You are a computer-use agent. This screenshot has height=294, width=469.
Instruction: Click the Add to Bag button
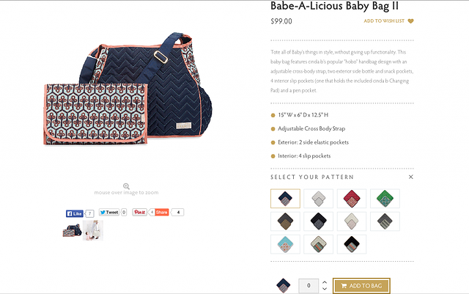click(x=361, y=285)
